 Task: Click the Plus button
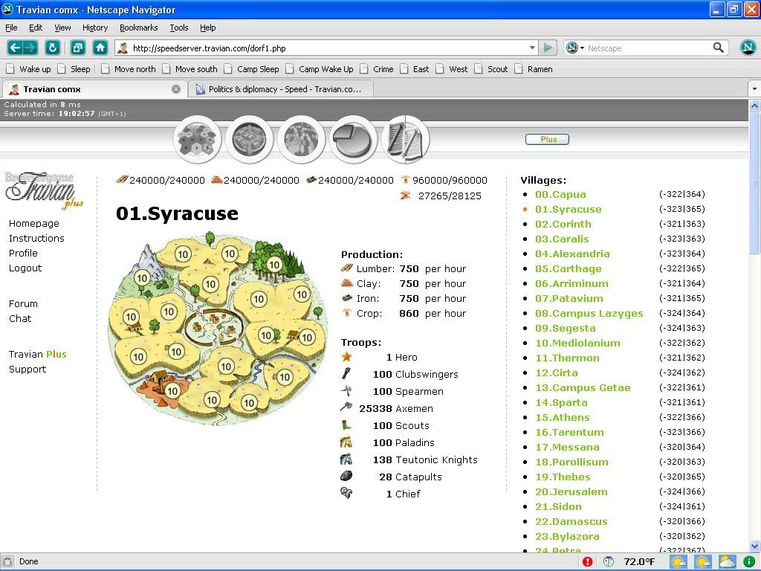548,139
